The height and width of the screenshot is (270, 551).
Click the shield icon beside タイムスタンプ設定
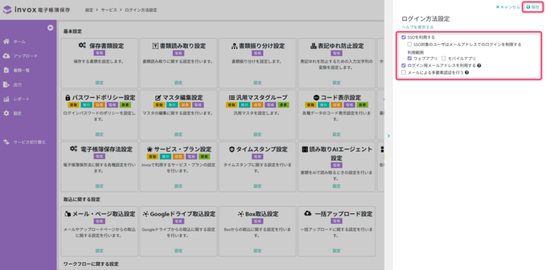pos(231,149)
